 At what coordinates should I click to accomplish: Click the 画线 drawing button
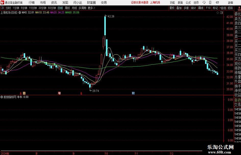[201, 8]
